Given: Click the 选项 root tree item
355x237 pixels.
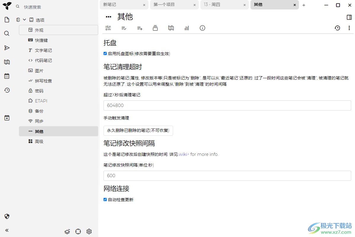Looking at the screenshot, I should point(40,20).
